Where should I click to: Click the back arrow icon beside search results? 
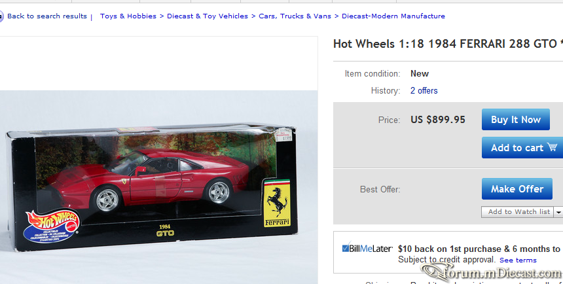coord(1,16)
